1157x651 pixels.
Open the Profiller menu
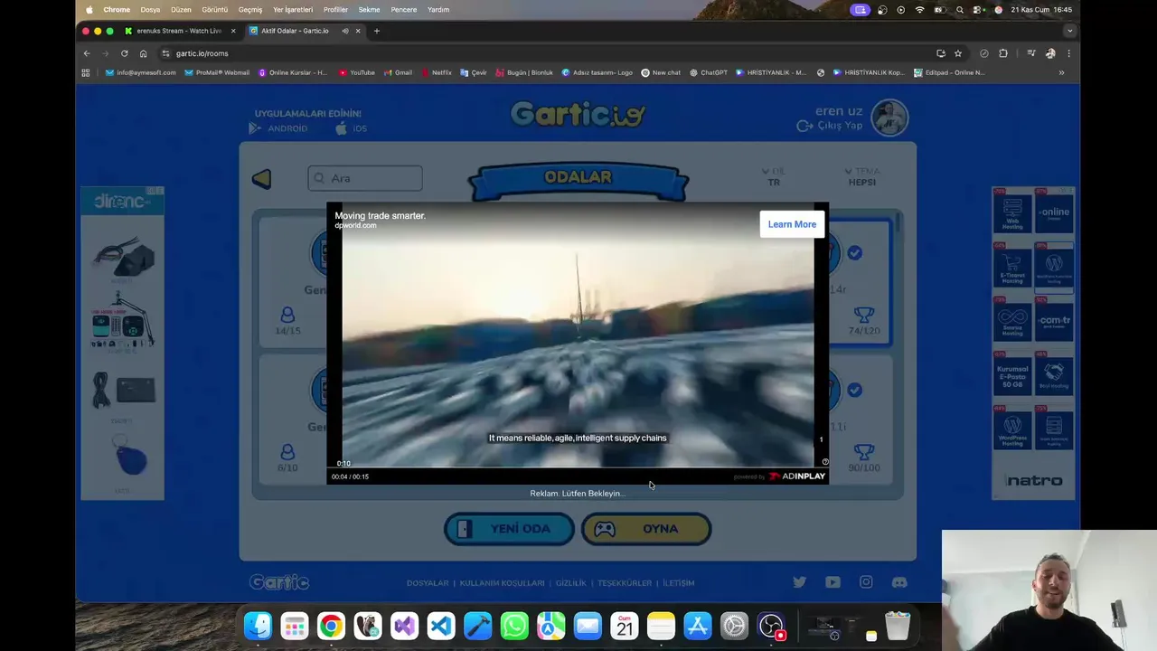tap(335, 10)
